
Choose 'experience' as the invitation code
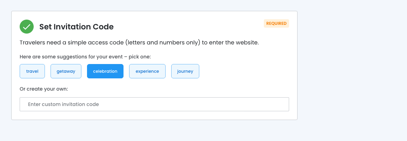pos(147,71)
